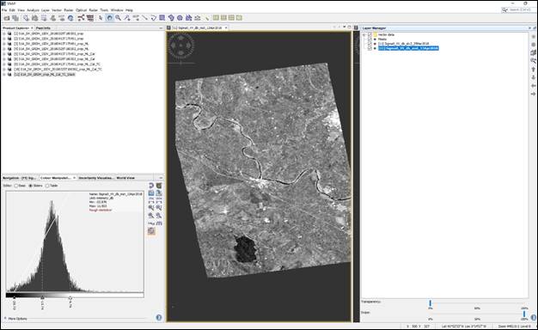Open the Radar menu
Screen dimensions: 538x330
[x=94, y=10]
